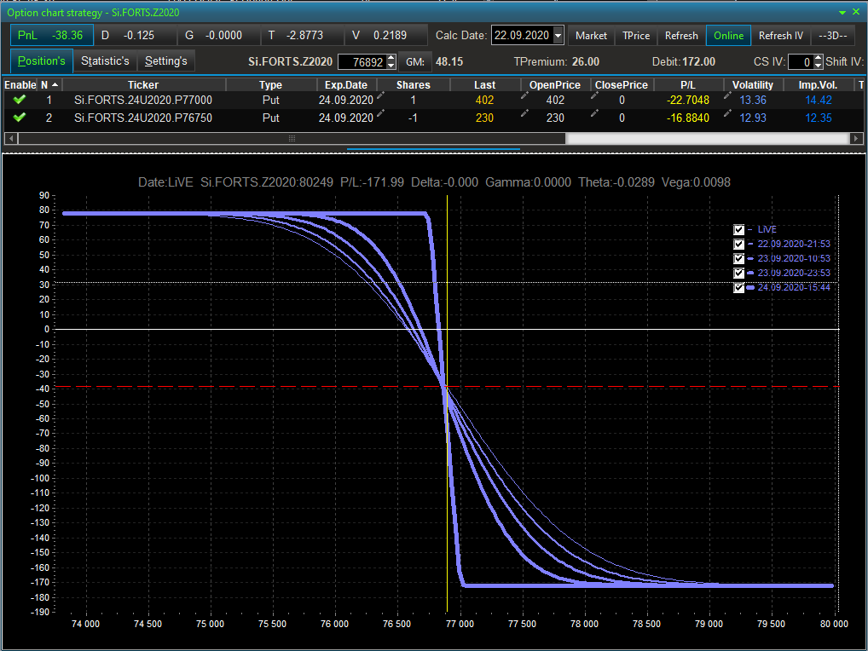Click the pencil icon beside row 2 Exp.Date
Image resolution: width=868 pixels, height=651 pixels.
click(x=380, y=114)
